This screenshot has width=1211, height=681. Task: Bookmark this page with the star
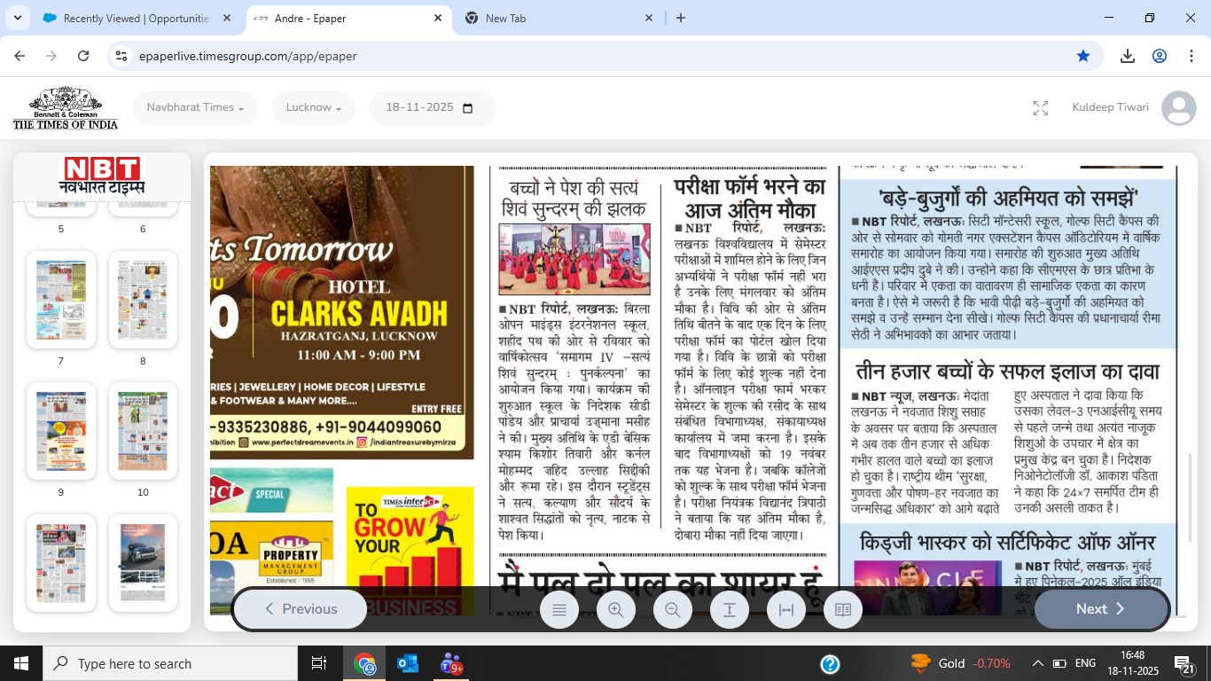click(1083, 56)
